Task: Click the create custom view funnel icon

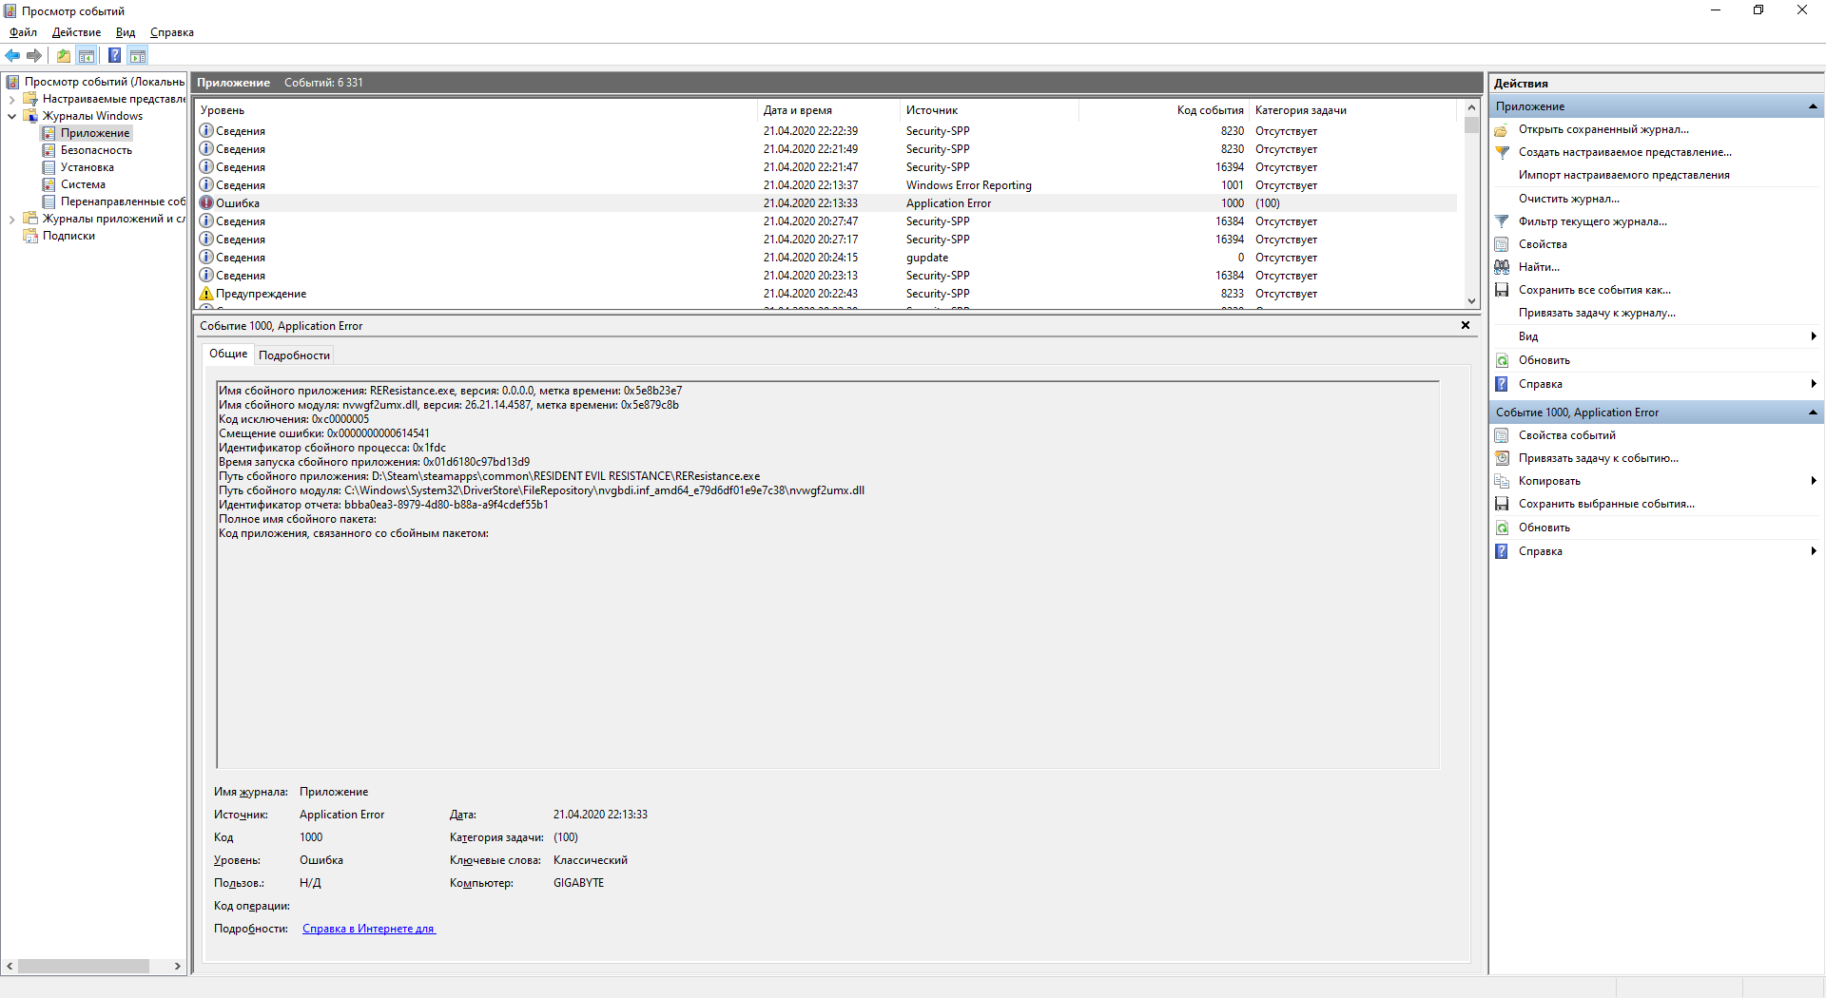Action: pos(1502,152)
